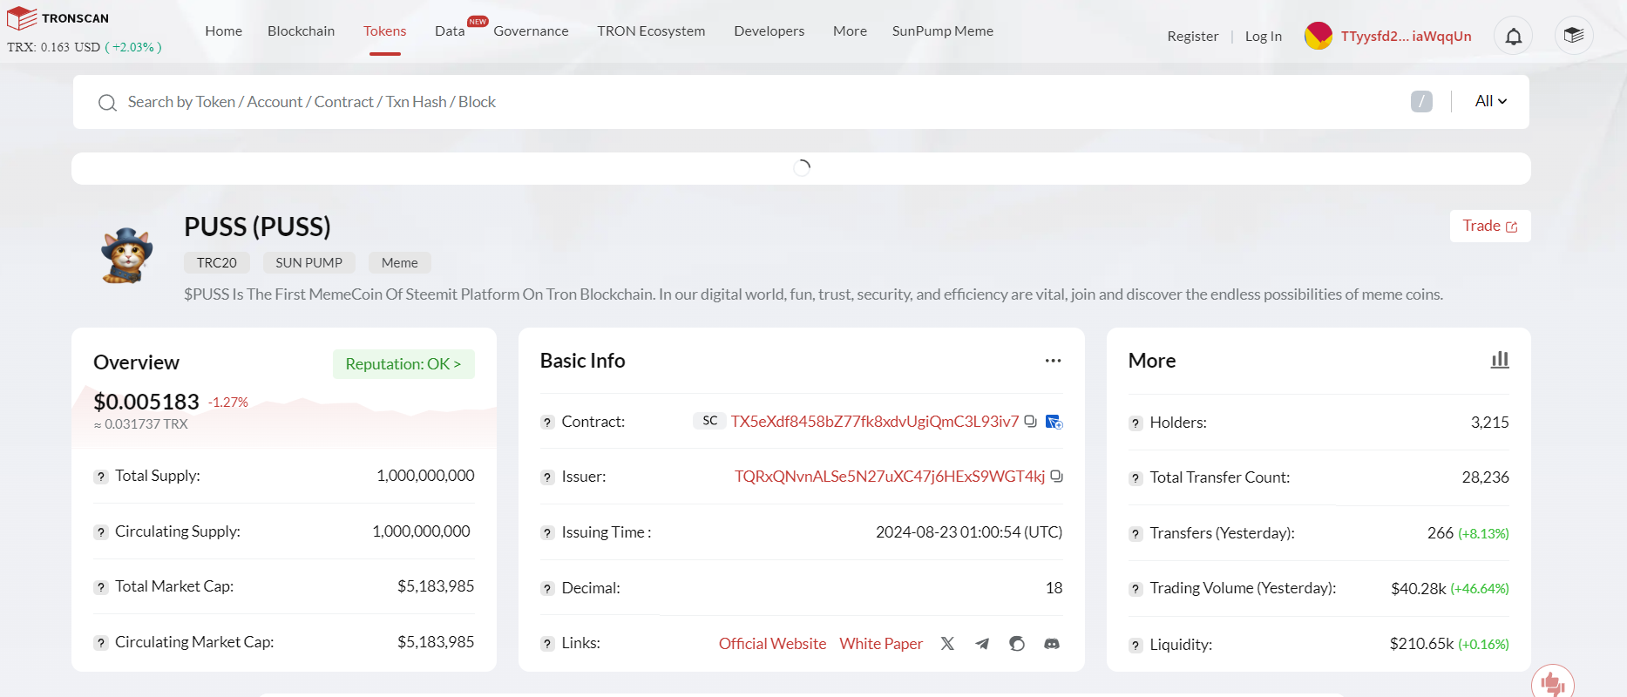Click the PUSS cat token logo

tap(127, 256)
